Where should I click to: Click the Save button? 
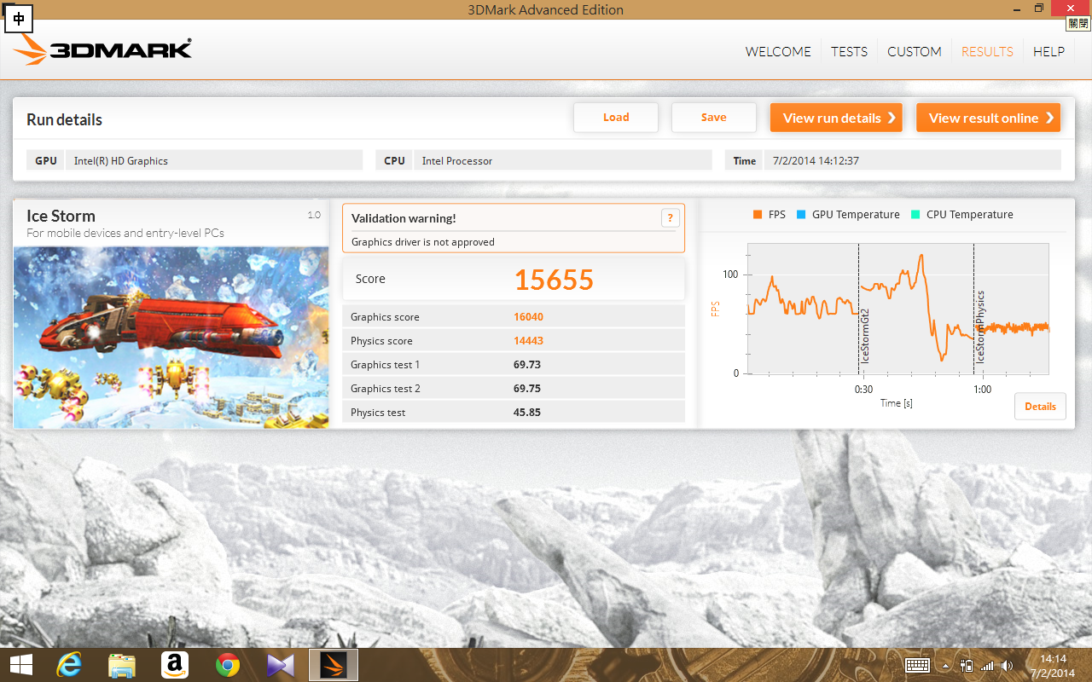coord(714,118)
